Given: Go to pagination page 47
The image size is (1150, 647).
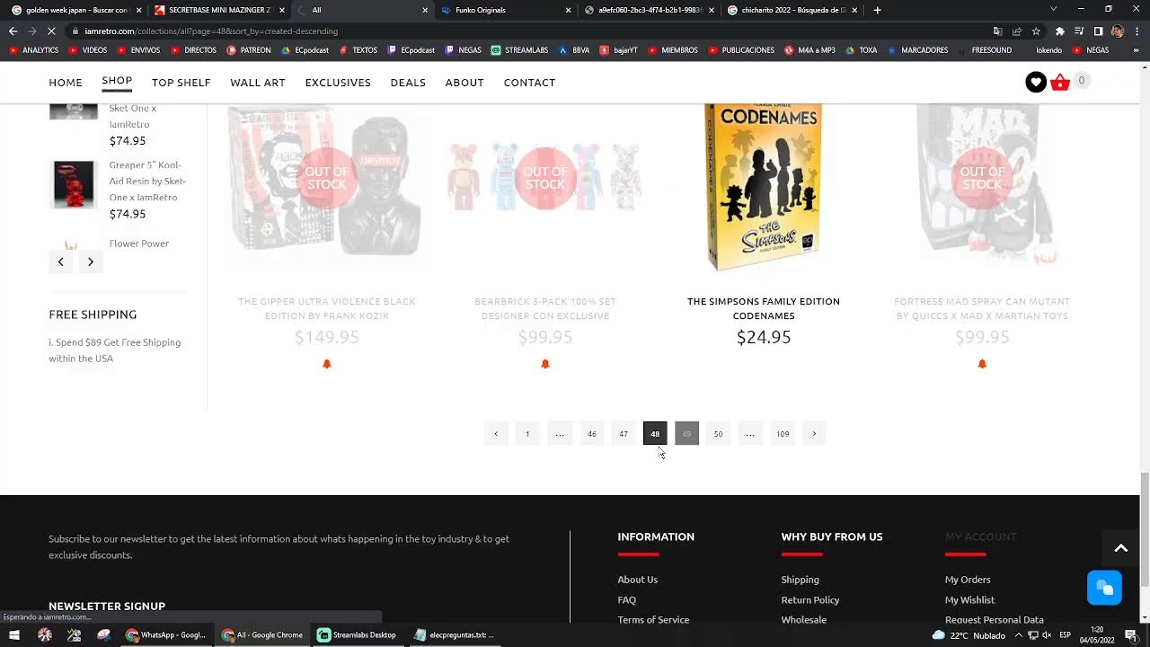Looking at the screenshot, I should (624, 434).
